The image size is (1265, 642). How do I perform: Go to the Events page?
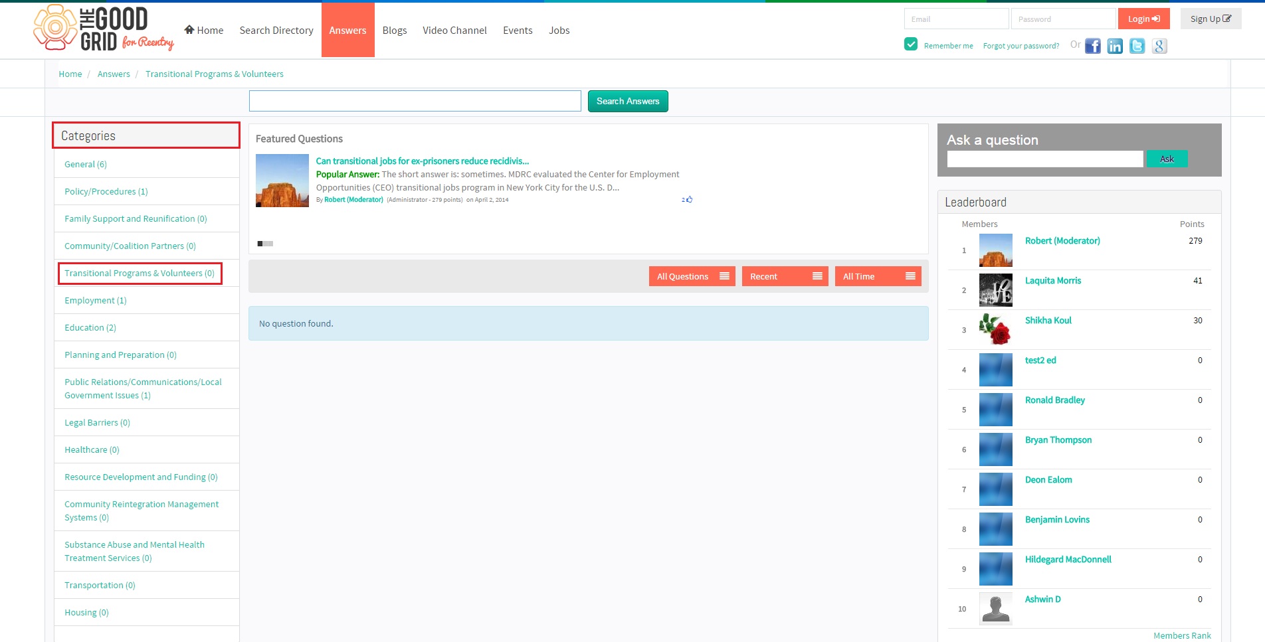518,30
